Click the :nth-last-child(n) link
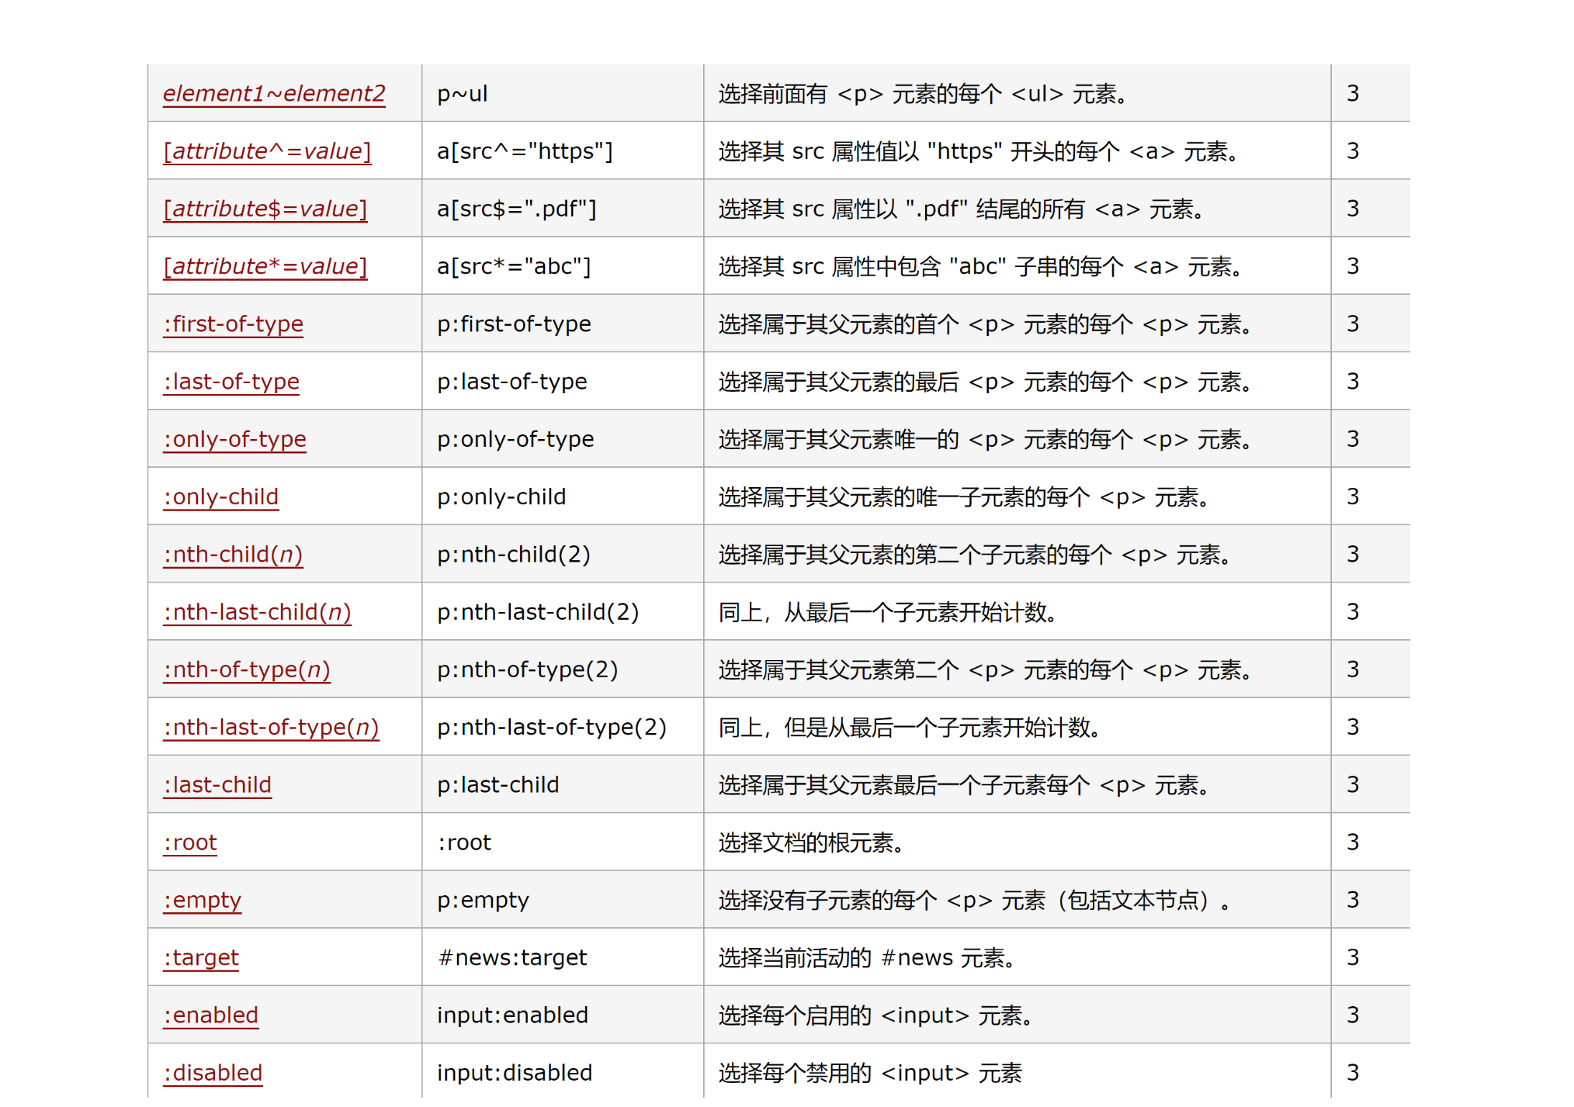This screenshot has width=1574, height=1107. click(257, 612)
